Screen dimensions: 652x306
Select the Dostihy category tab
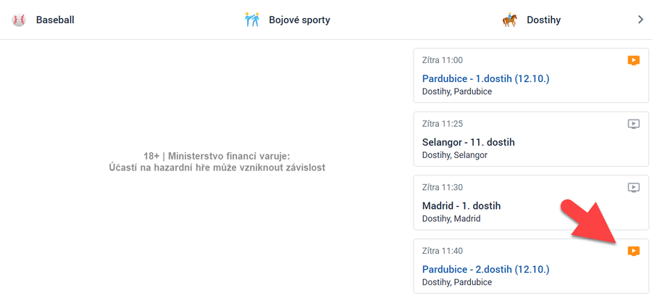tap(543, 20)
